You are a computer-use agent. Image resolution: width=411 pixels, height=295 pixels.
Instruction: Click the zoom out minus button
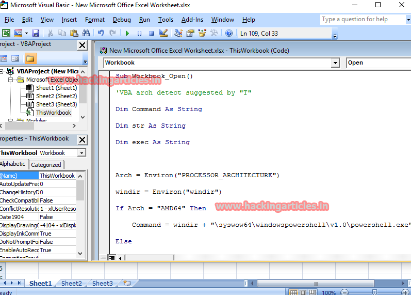(344, 292)
